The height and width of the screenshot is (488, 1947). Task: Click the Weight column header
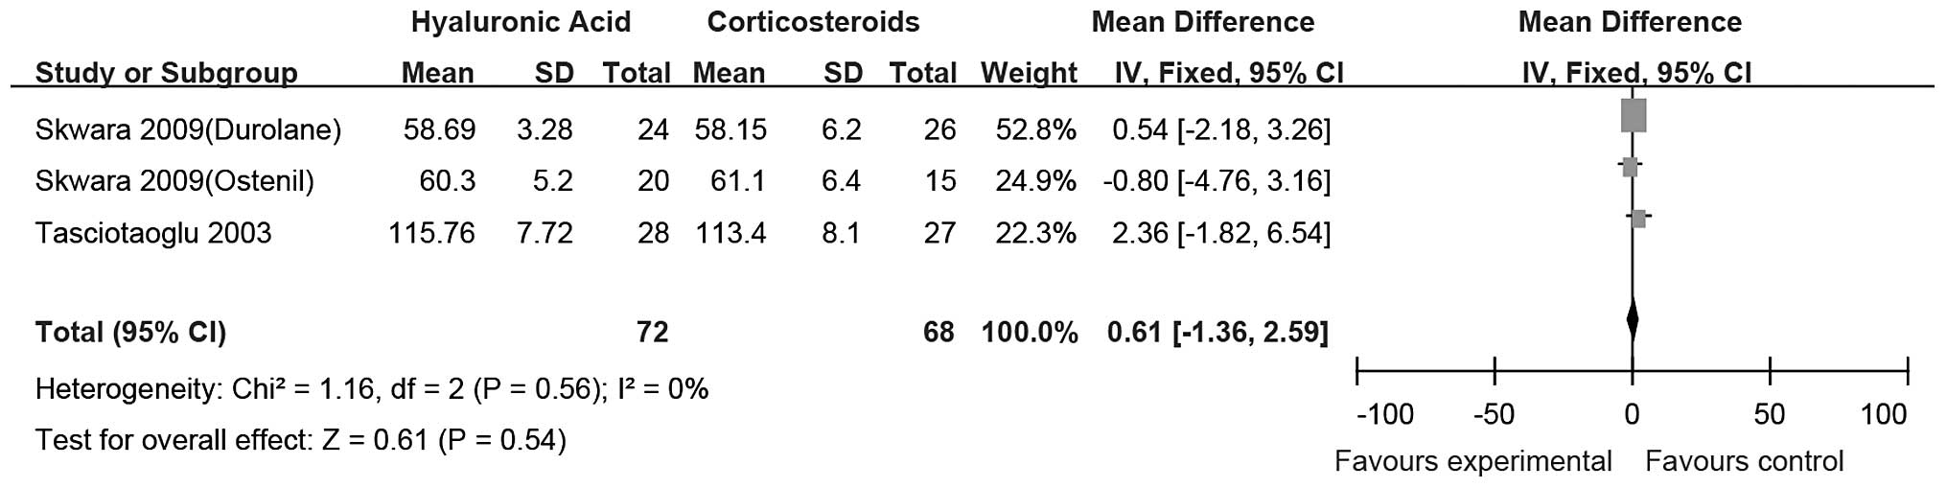[1029, 73]
